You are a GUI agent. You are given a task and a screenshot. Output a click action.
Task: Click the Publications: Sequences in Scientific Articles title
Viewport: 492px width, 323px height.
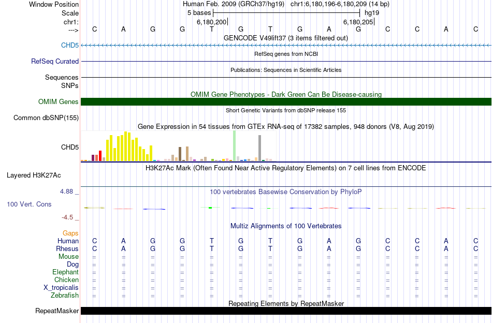click(286, 70)
